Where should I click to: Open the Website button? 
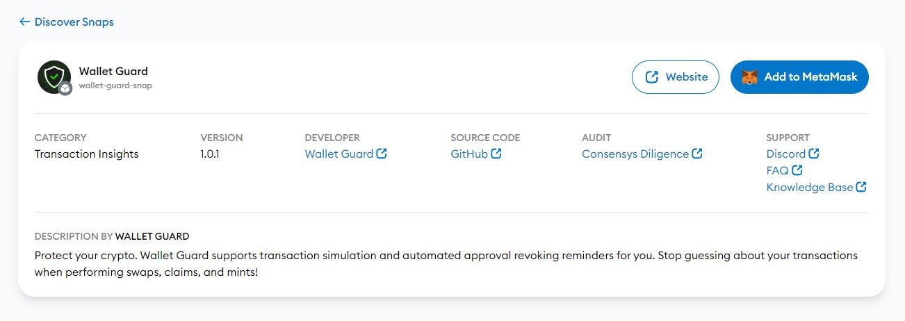coord(675,77)
